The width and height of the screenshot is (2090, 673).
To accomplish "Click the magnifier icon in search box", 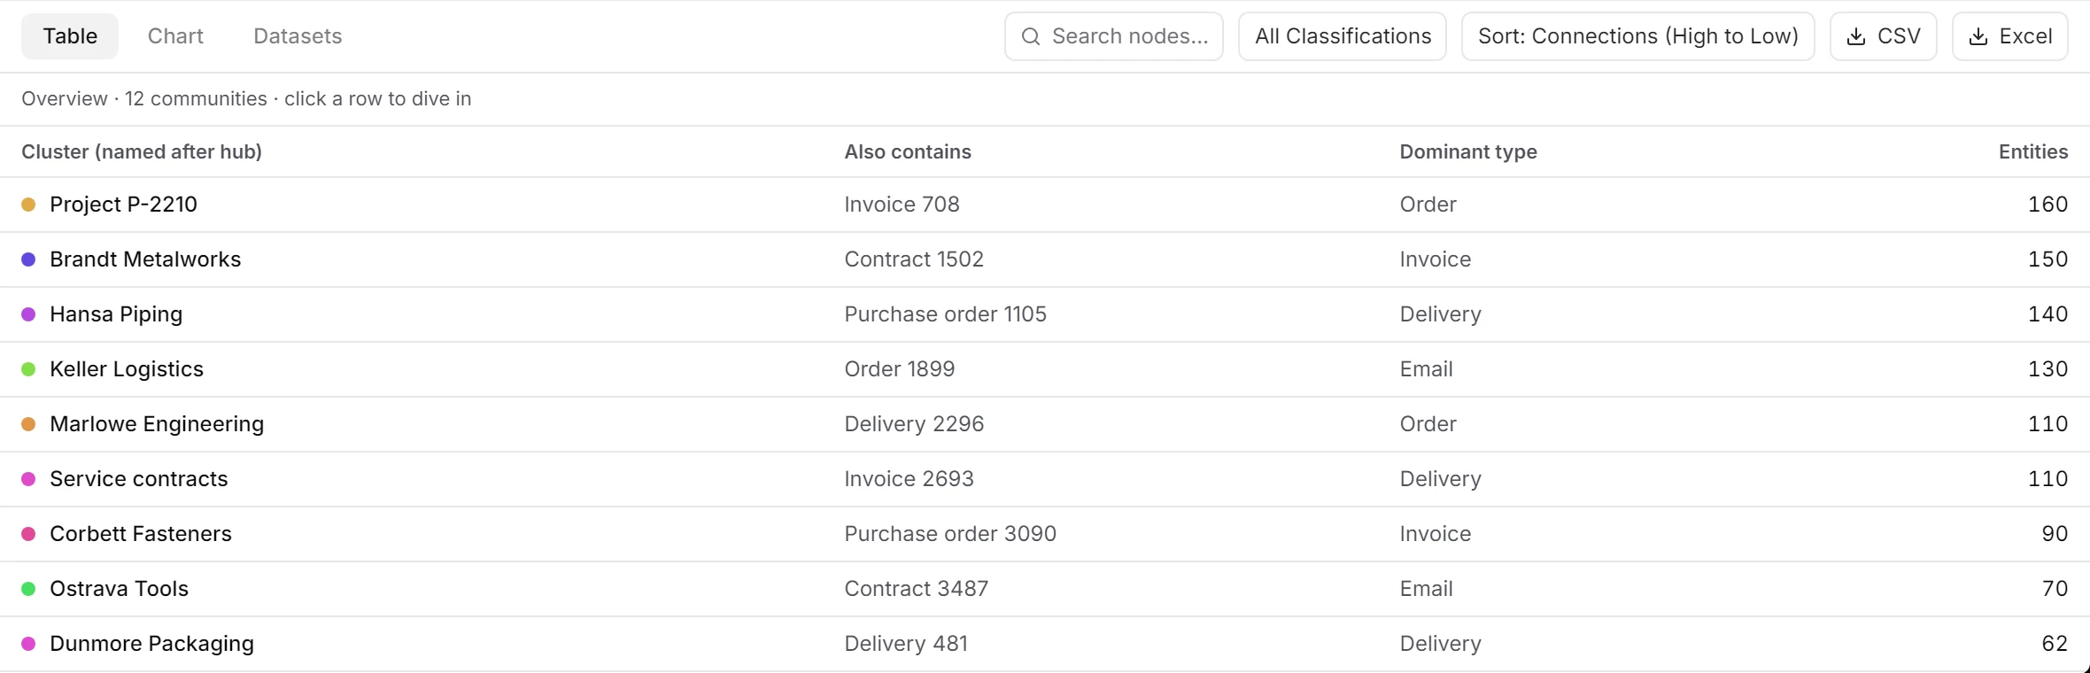I will click(x=1031, y=36).
